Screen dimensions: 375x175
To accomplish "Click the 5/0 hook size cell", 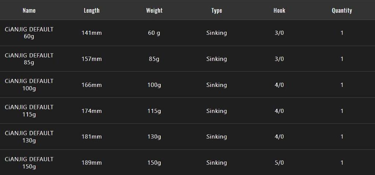I will click(x=279, y=163).
